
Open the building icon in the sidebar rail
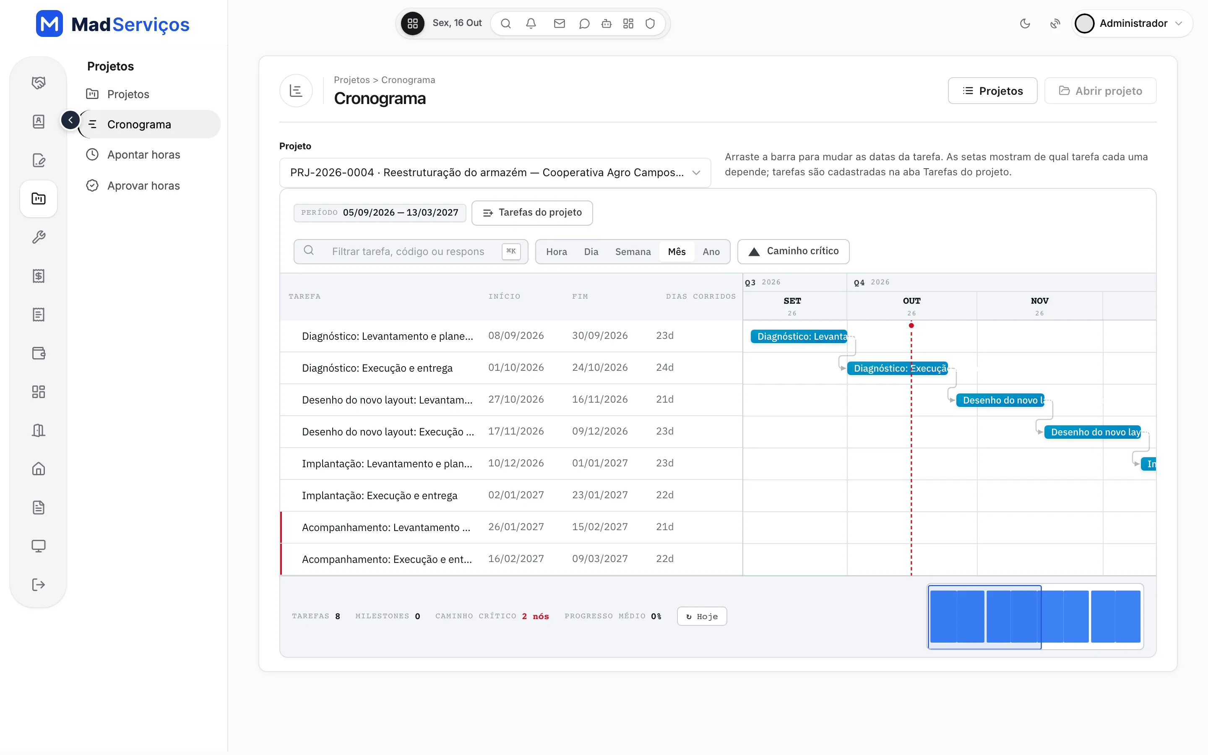[39, 430]
